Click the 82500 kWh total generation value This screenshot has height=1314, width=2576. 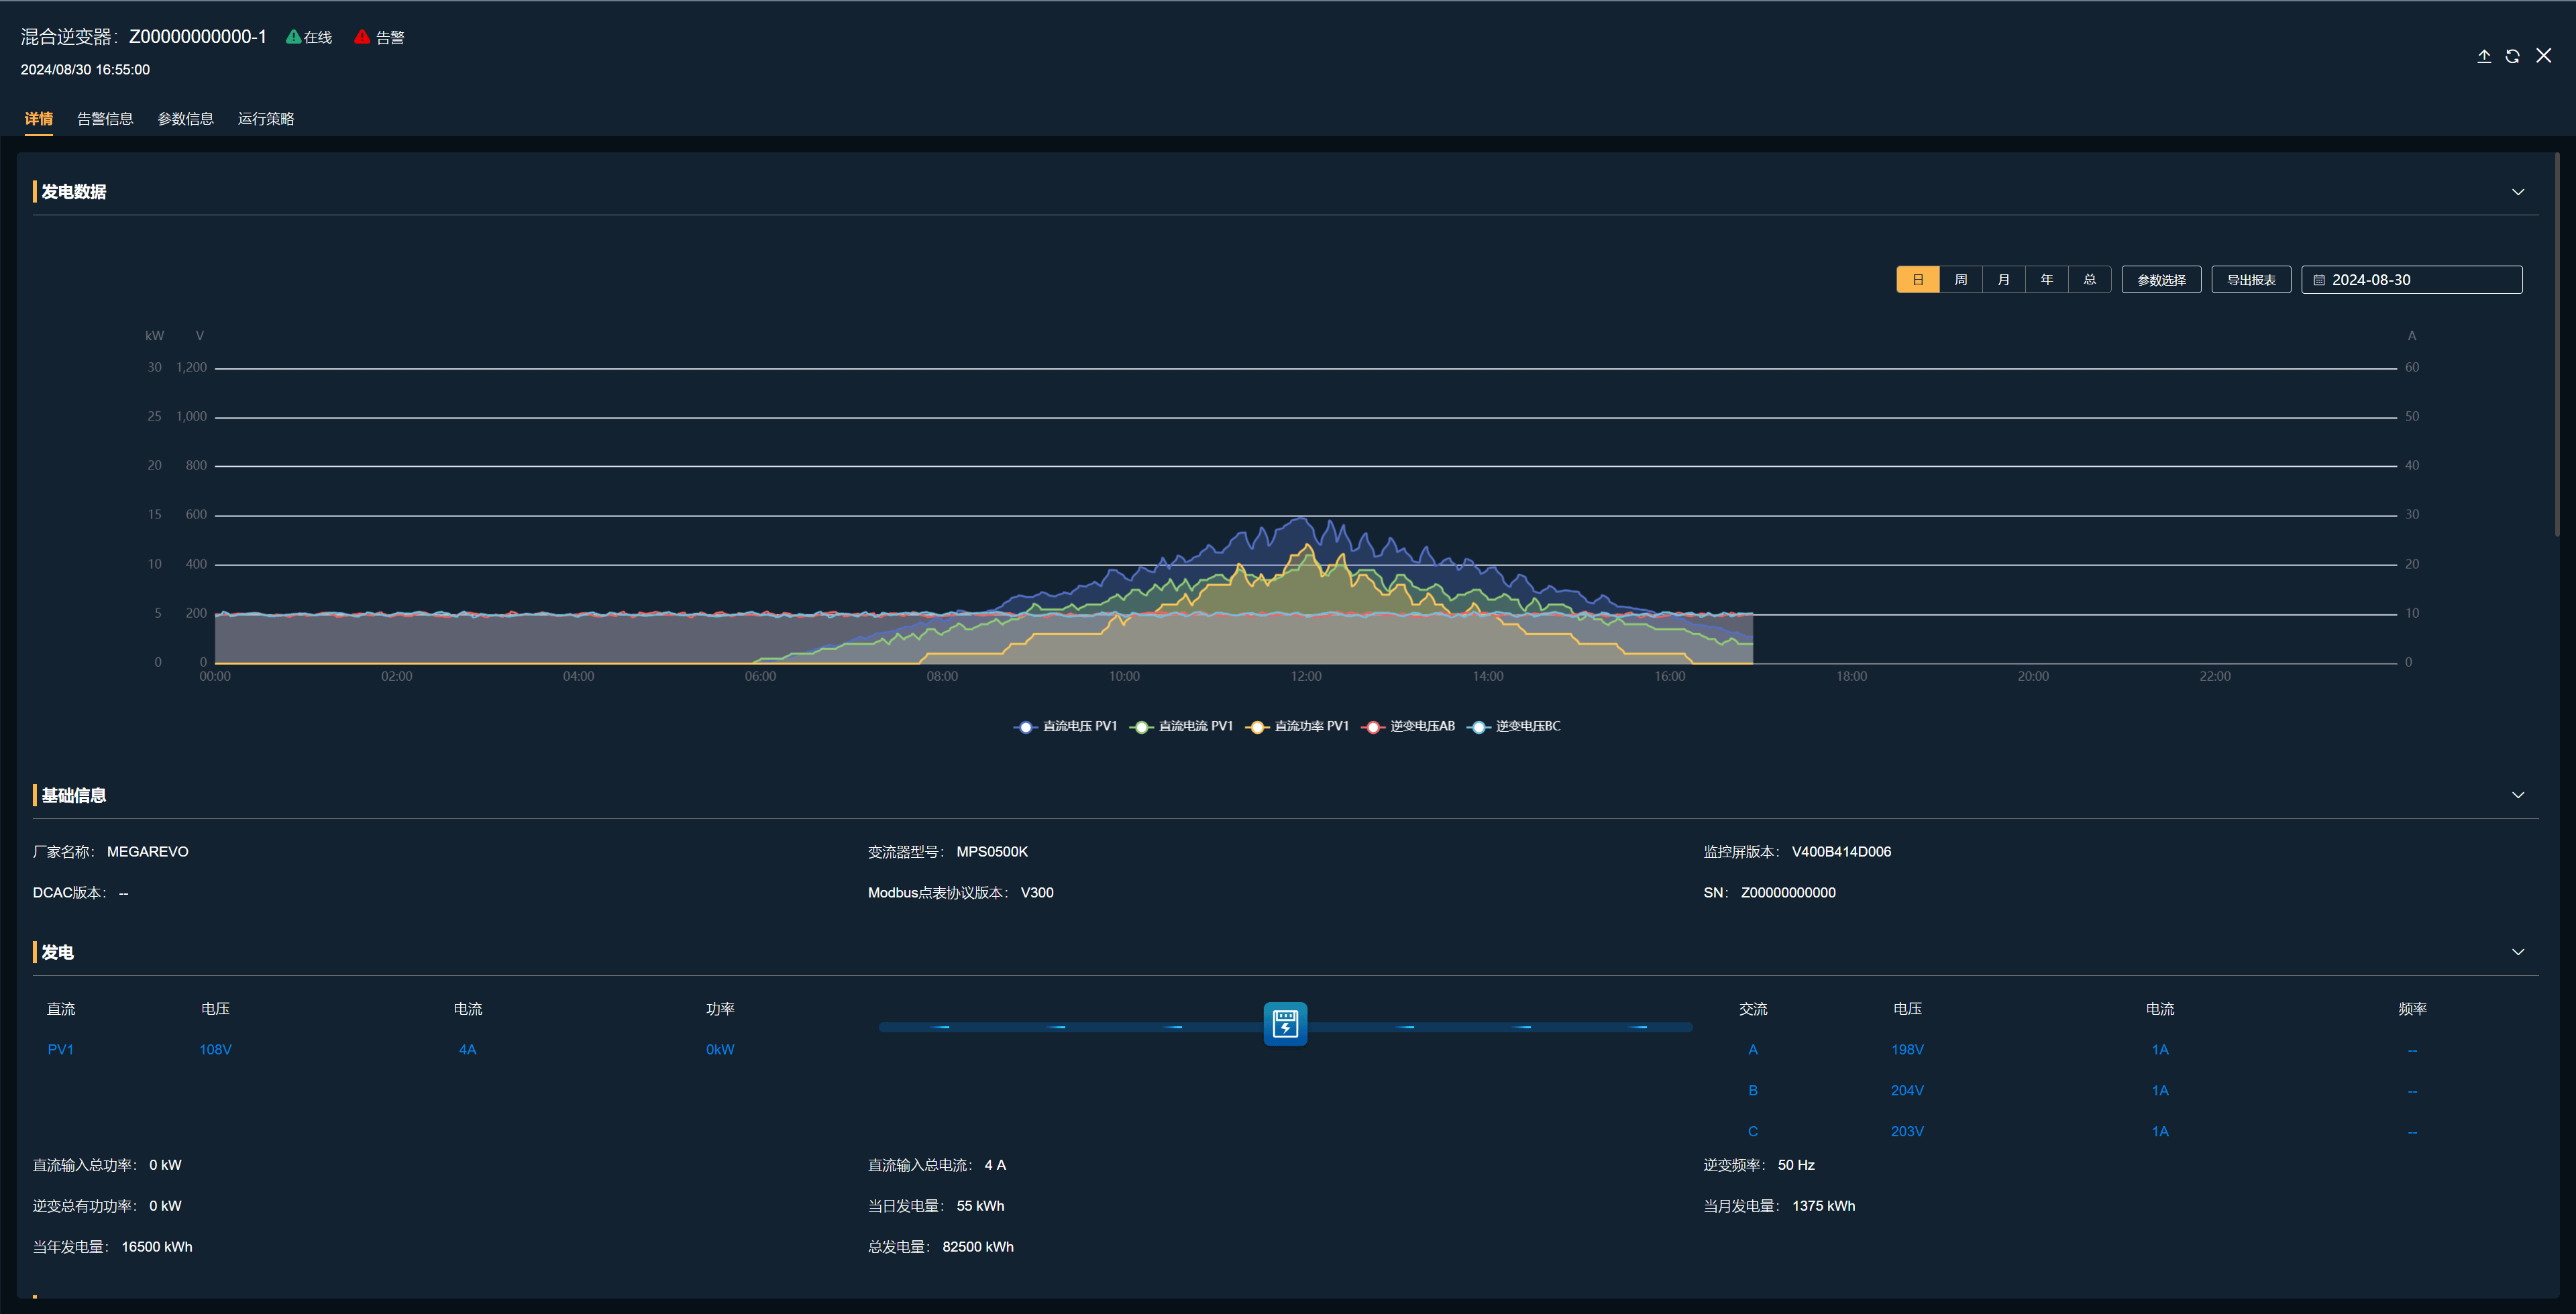pyautogui.click(x=978, y=1247)
